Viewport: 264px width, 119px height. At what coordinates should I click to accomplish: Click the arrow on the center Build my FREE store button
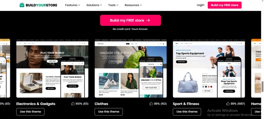point(148,20)
